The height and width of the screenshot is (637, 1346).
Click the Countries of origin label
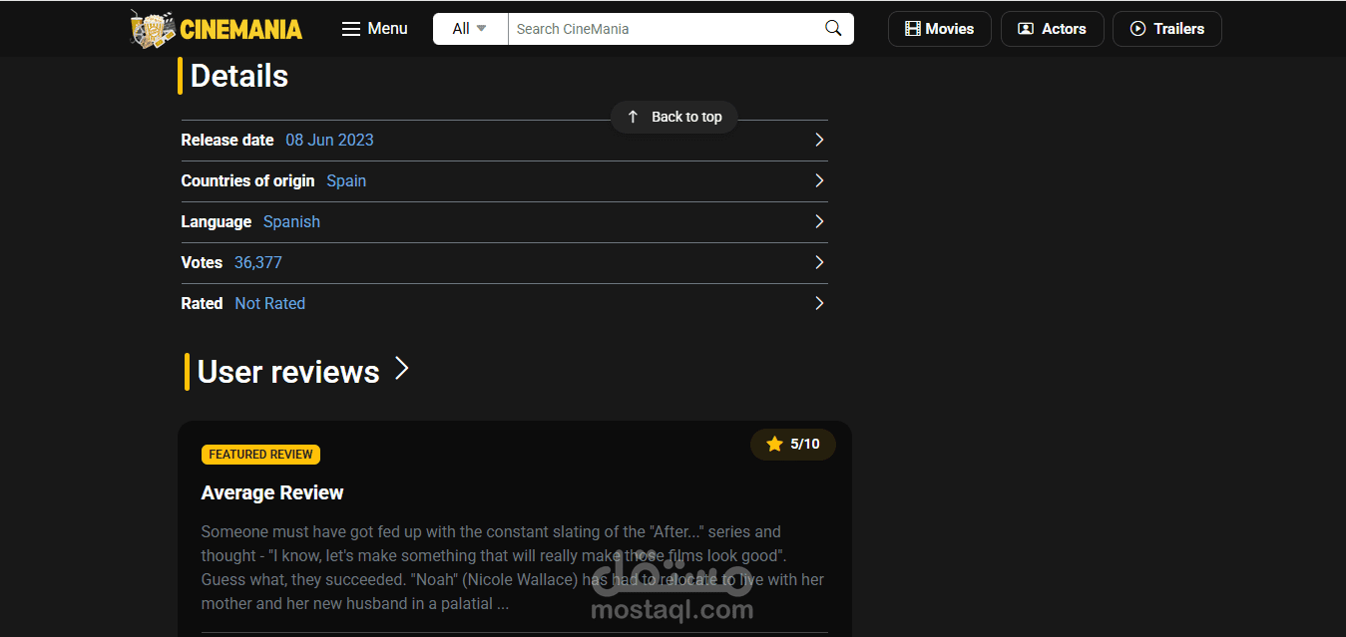tap(247, 180)
